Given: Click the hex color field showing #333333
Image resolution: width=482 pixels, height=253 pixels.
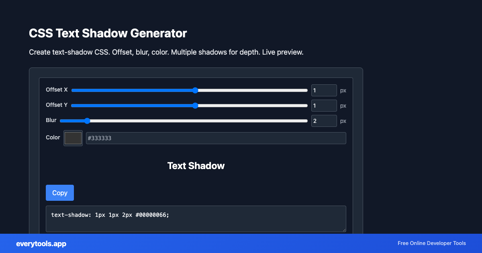Looking at the screenshot, I should click(216, 138).
